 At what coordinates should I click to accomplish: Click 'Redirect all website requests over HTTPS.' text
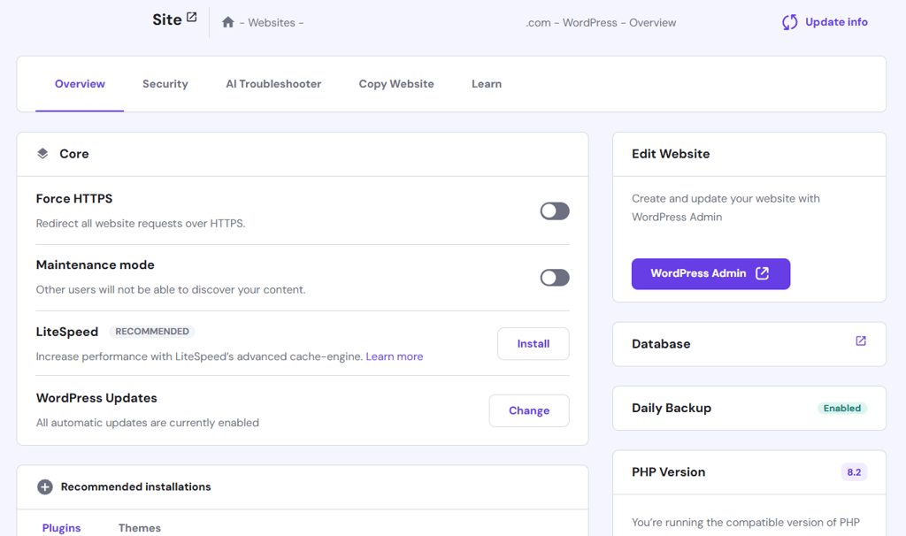click(x=141, y=224)
